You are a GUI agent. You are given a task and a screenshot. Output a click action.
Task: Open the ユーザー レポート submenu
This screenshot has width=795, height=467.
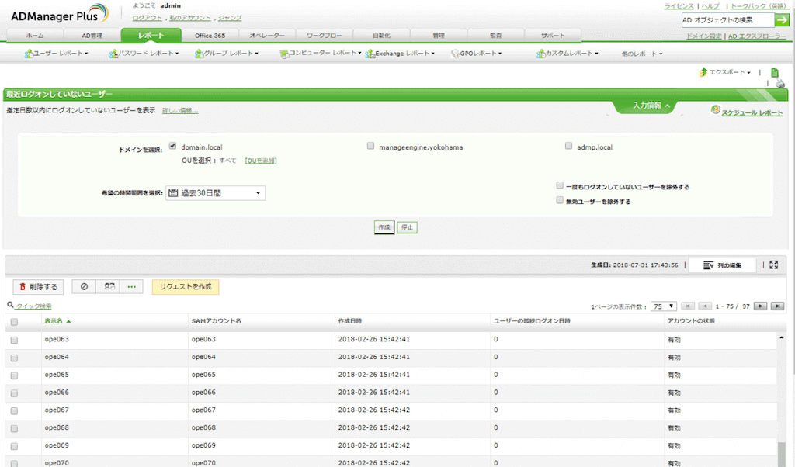[57, 54]
